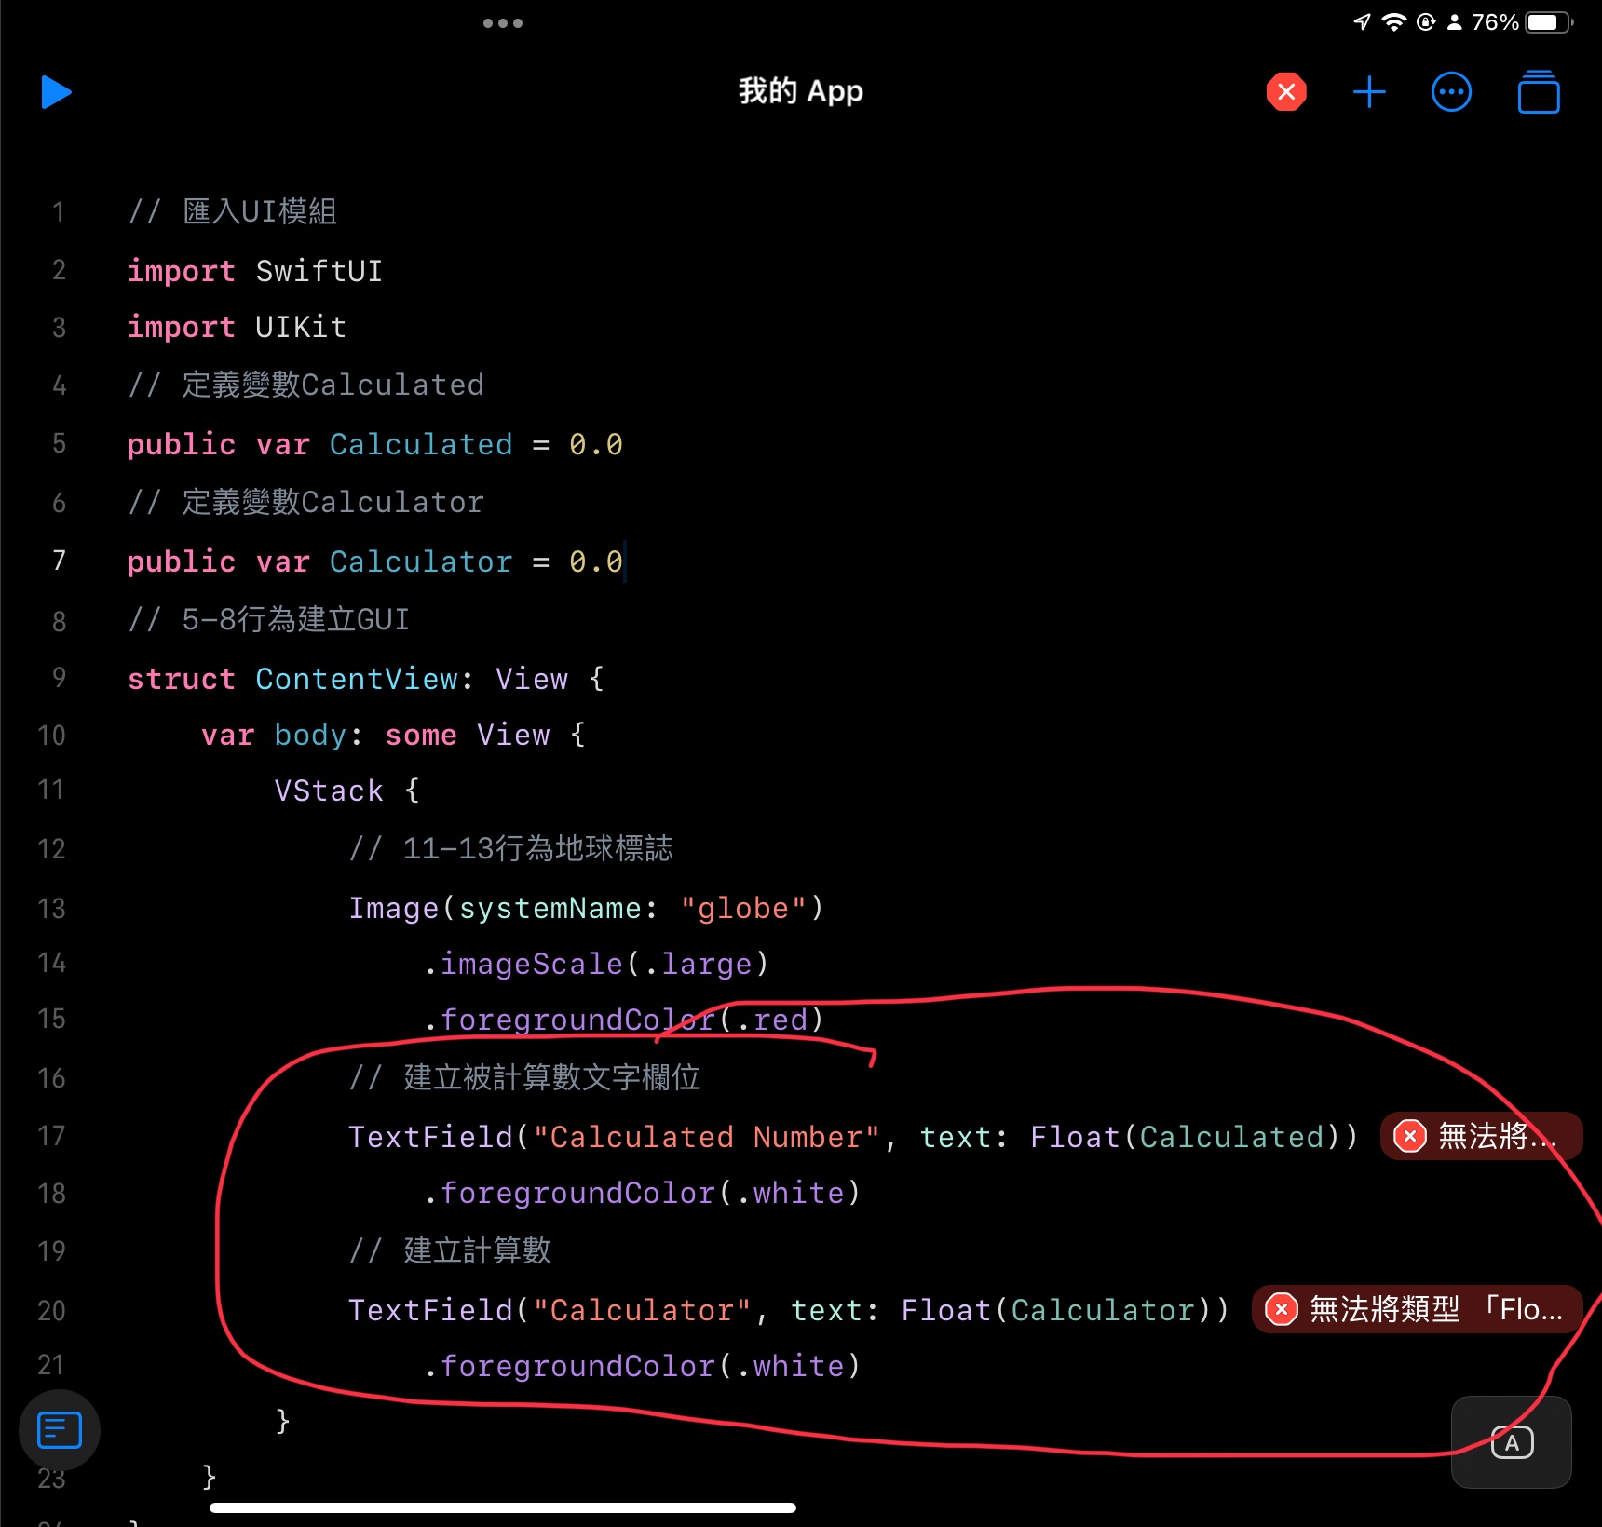The height and width of the screenshot is (1527, 1602).
Task: Tap the keyboard A button at bottom right
Action: click(x=1511, y=1442)
